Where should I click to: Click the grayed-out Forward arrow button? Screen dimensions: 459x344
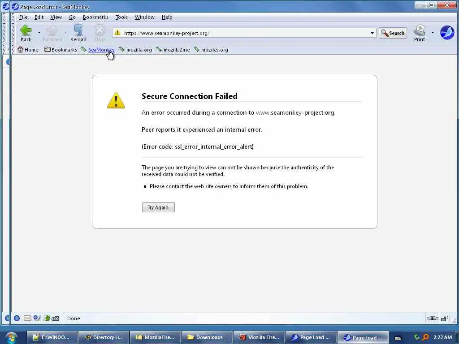[x=52, y=33]
